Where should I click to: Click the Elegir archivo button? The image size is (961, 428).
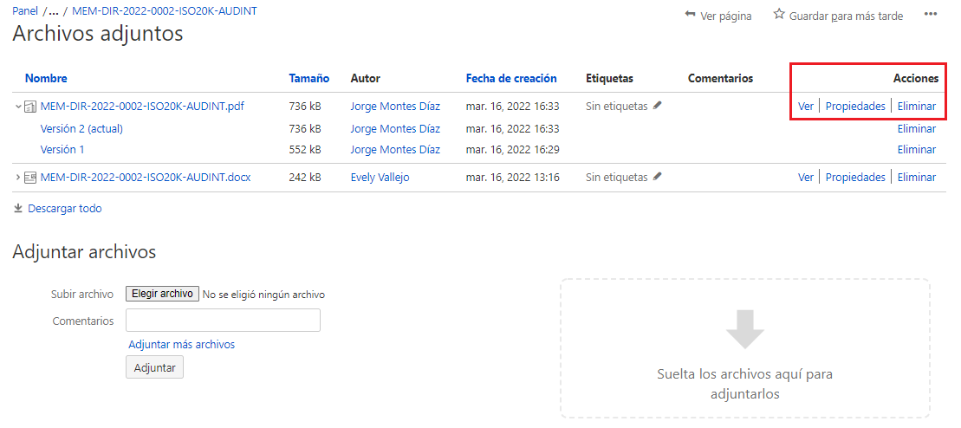(162, 294)
